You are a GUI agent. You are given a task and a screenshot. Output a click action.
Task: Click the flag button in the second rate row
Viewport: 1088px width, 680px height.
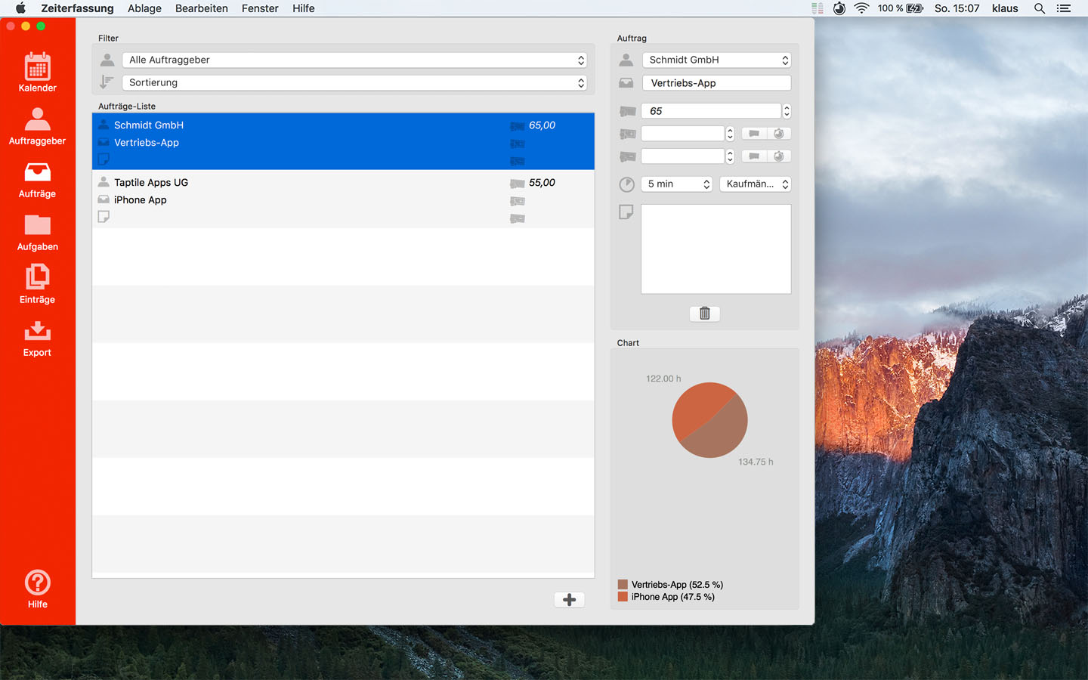pos(754,134)
